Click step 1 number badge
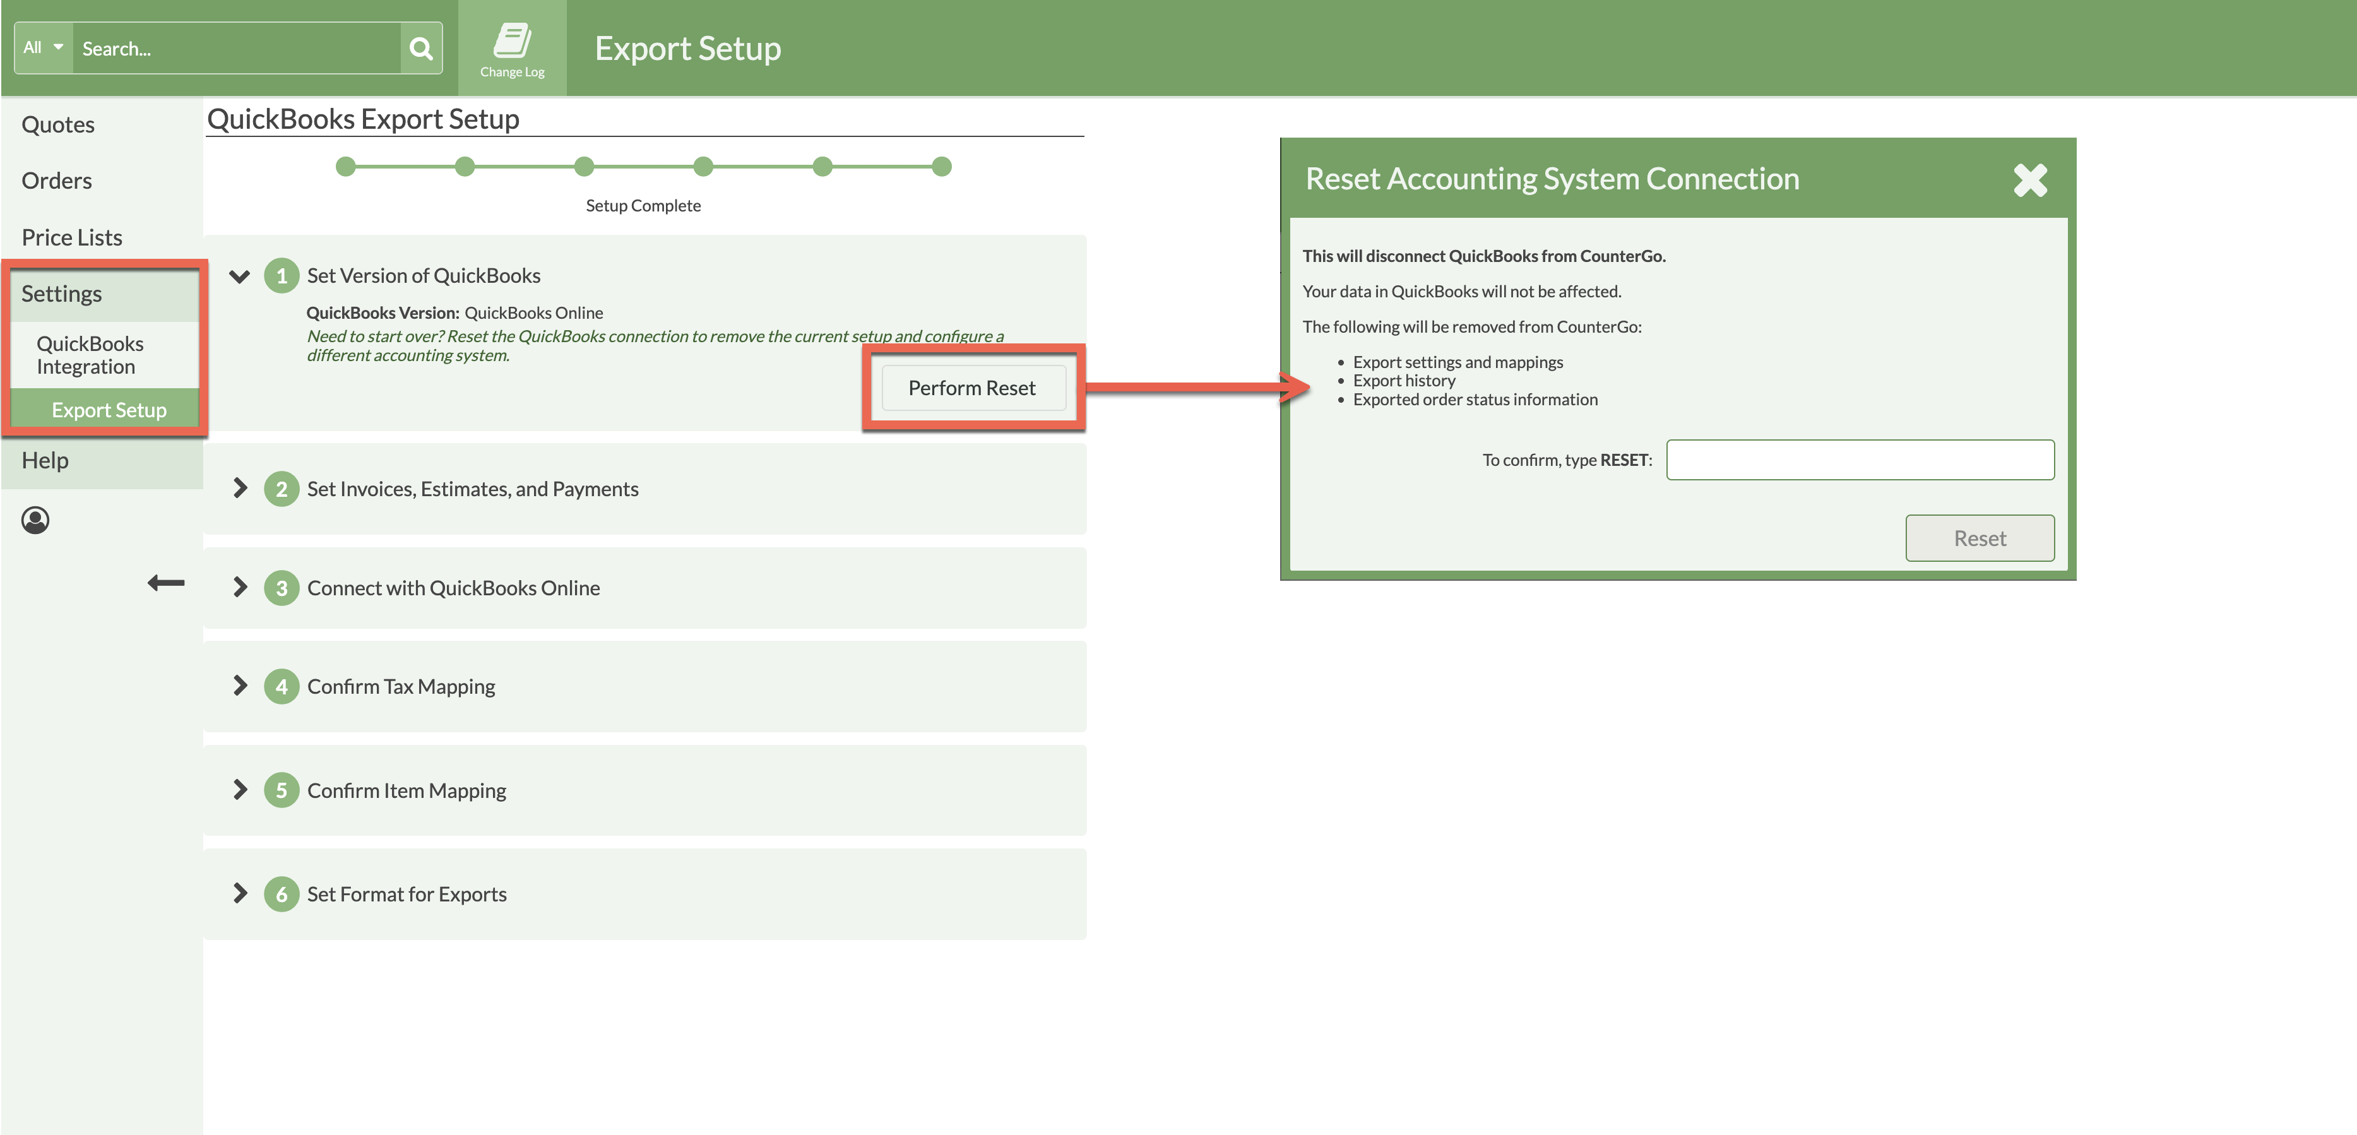 pos(282,275)
